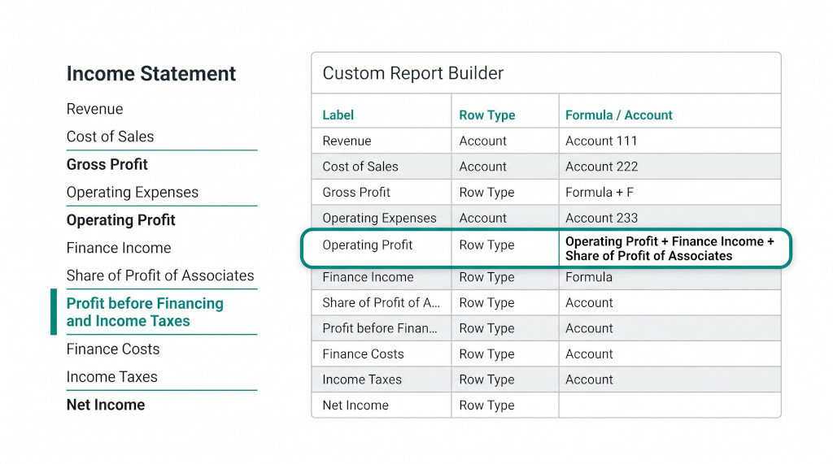
Task: Click the Account cell in the Finance Costs row
Action: [x=670, y=353]
